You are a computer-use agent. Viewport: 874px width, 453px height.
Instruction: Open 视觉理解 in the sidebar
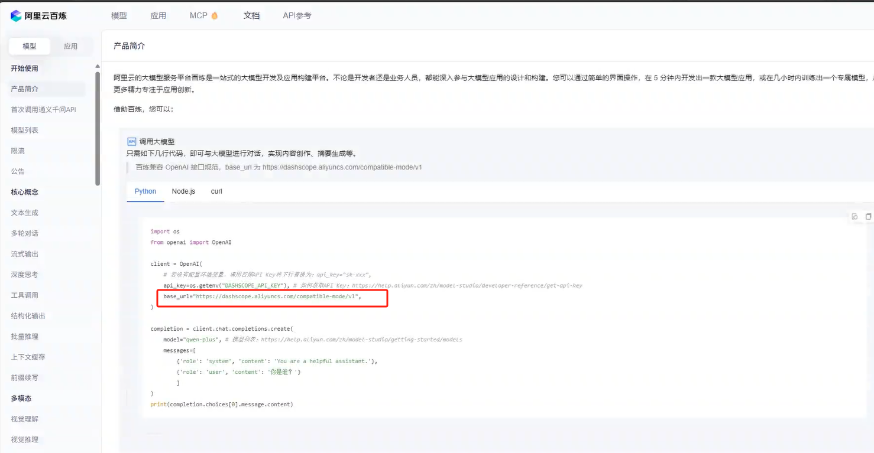coord(24,419)
